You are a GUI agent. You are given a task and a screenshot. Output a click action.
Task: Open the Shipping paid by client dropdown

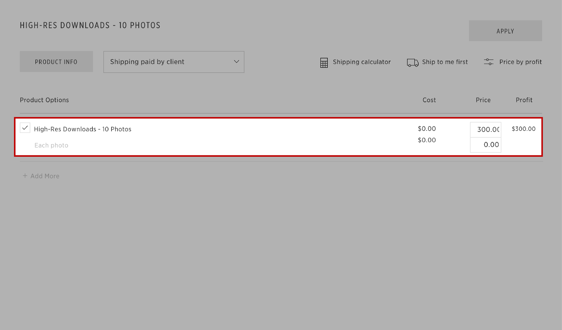pyautogui.click(x=174, y=62)
